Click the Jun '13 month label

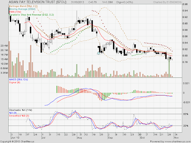(15, 138)
